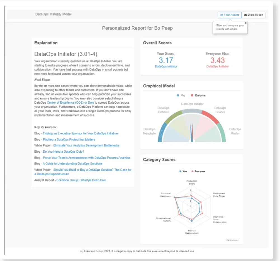Click the Highcharts.com credit link
This screenshot has height=261, width=280.
coord(232,240)
